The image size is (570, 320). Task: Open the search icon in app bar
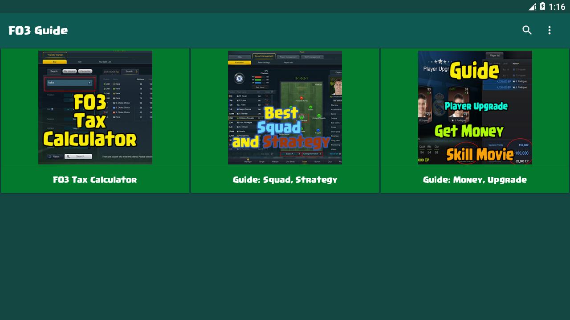coord(527,30)
